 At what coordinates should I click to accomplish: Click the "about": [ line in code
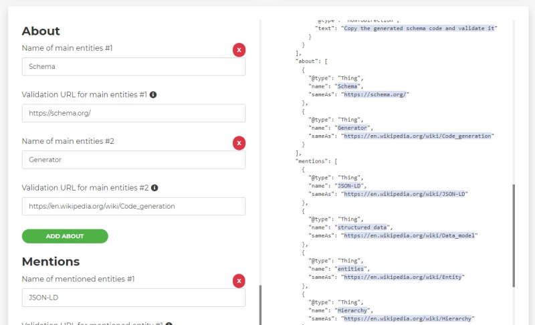[x=312, y=62]
